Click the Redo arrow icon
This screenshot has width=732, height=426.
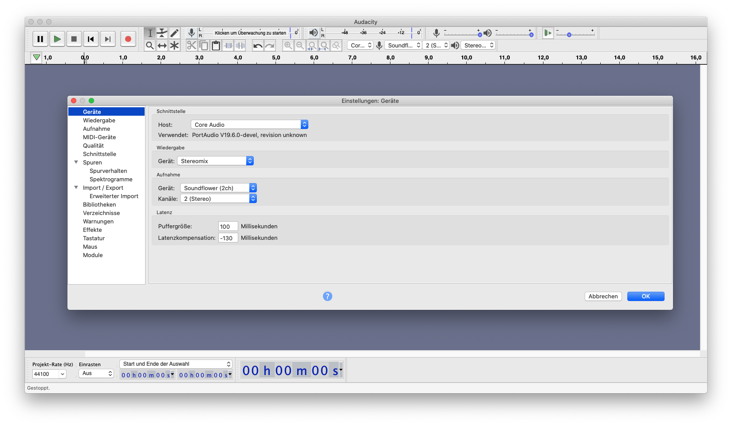270,45
